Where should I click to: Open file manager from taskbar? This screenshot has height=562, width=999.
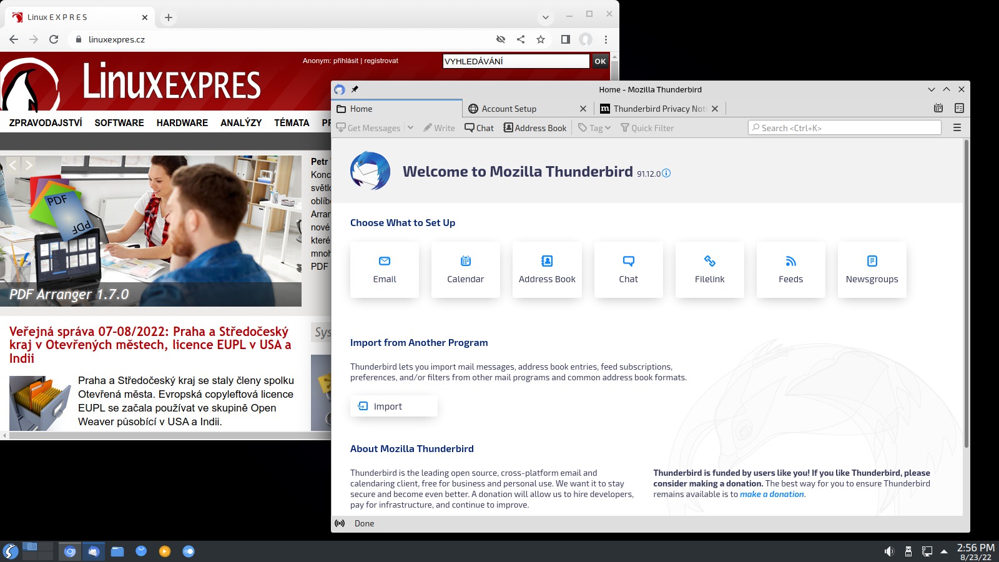pos(117,551)
